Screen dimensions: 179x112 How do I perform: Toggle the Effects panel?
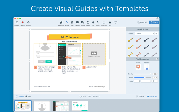pos(140,97)
